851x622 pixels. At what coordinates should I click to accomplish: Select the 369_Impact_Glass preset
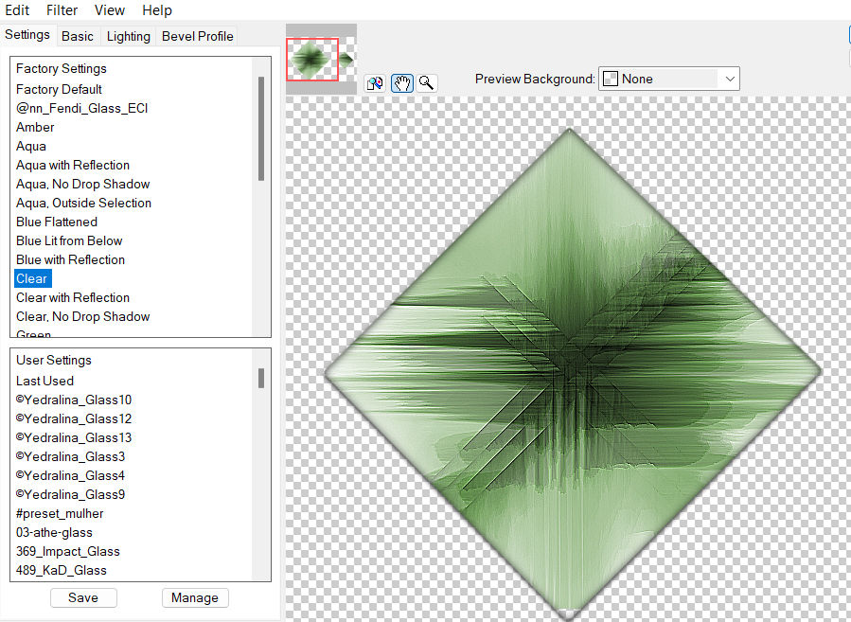pyautogui.click(x=68, y=552)
